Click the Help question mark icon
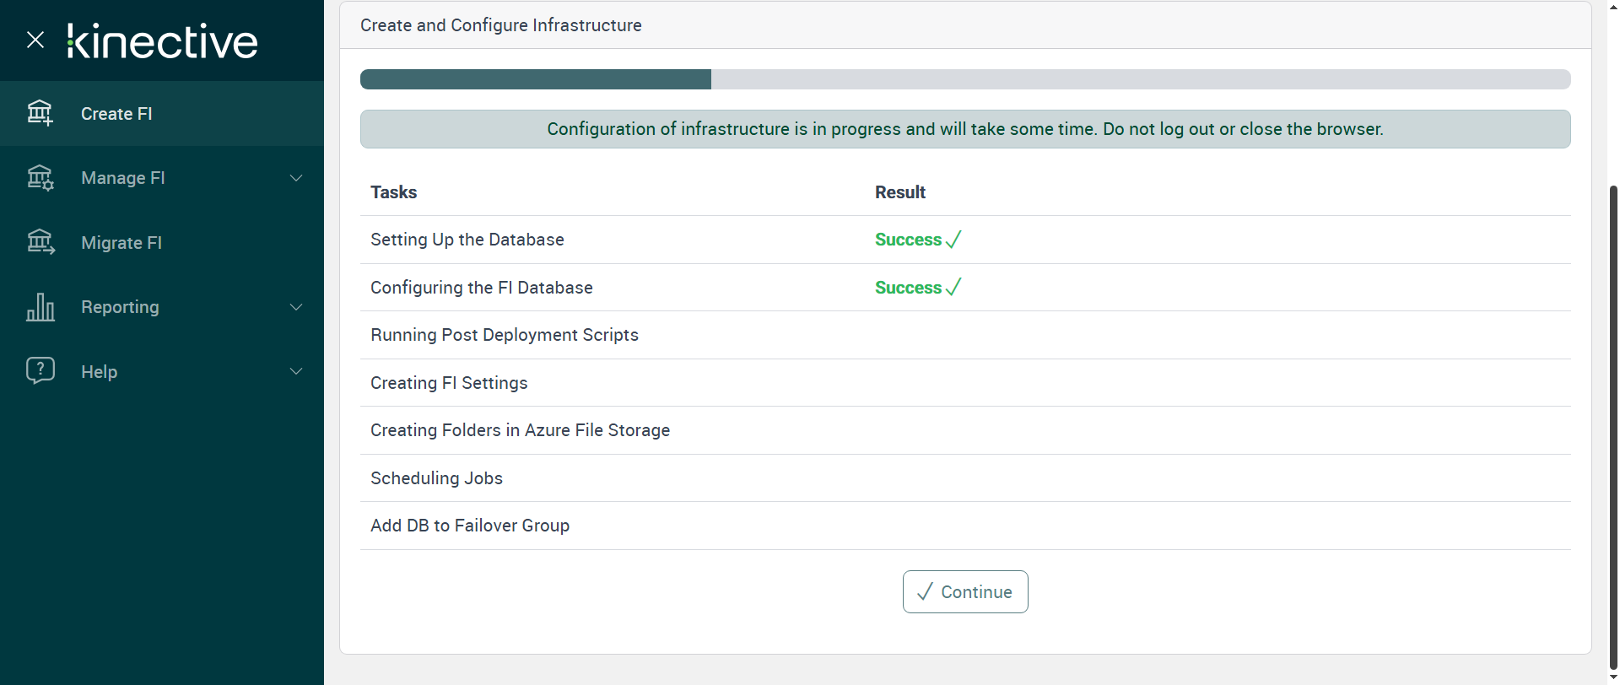This screenshot has height=685, width=1620. (x=40, y=370)
